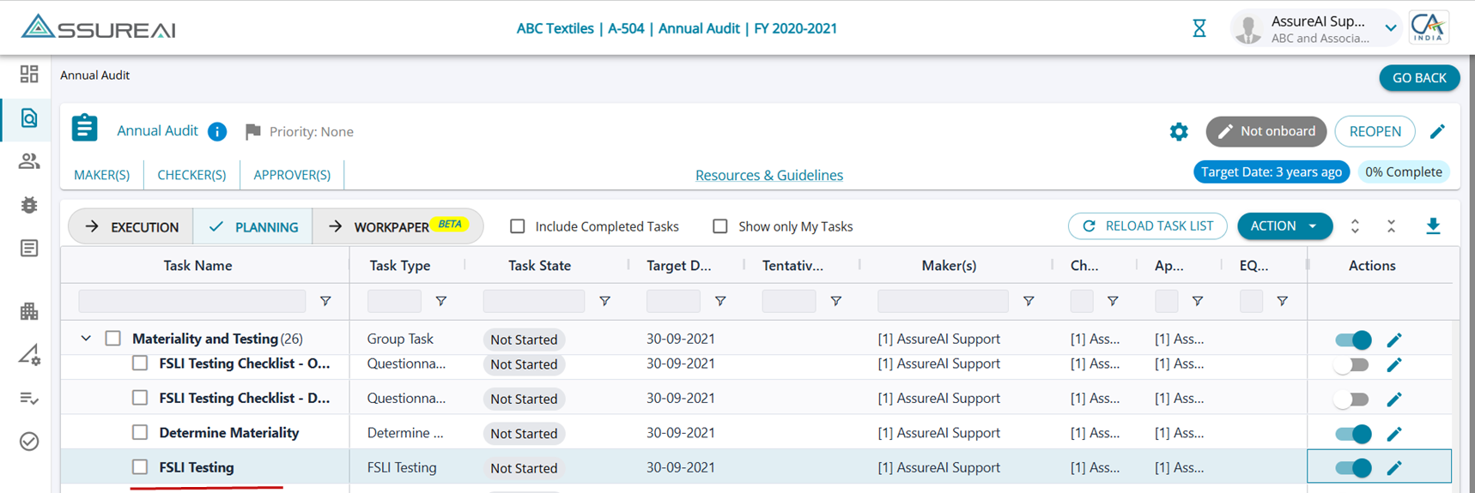
Task: Click the Task Name column filter icon
Action: (x=325, y=301)
